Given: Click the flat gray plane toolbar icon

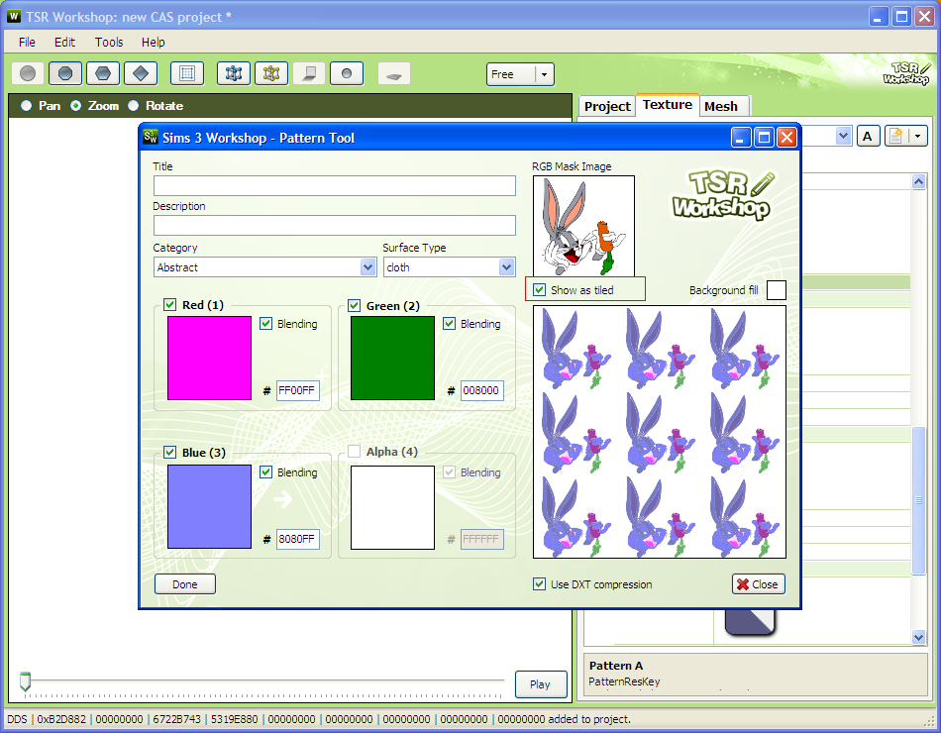Looking at the screenshot, I should pyautogui.click(x=393, y=74).
